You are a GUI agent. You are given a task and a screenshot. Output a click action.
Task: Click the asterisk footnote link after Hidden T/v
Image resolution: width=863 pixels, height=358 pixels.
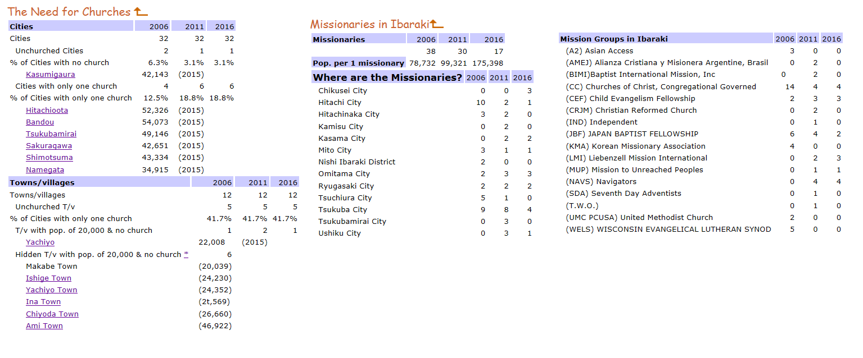[x=186, y=255]
